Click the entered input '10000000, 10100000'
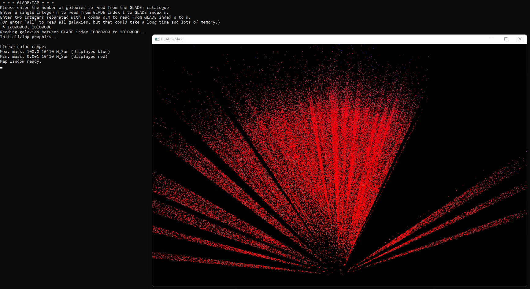 pos(29,27)
